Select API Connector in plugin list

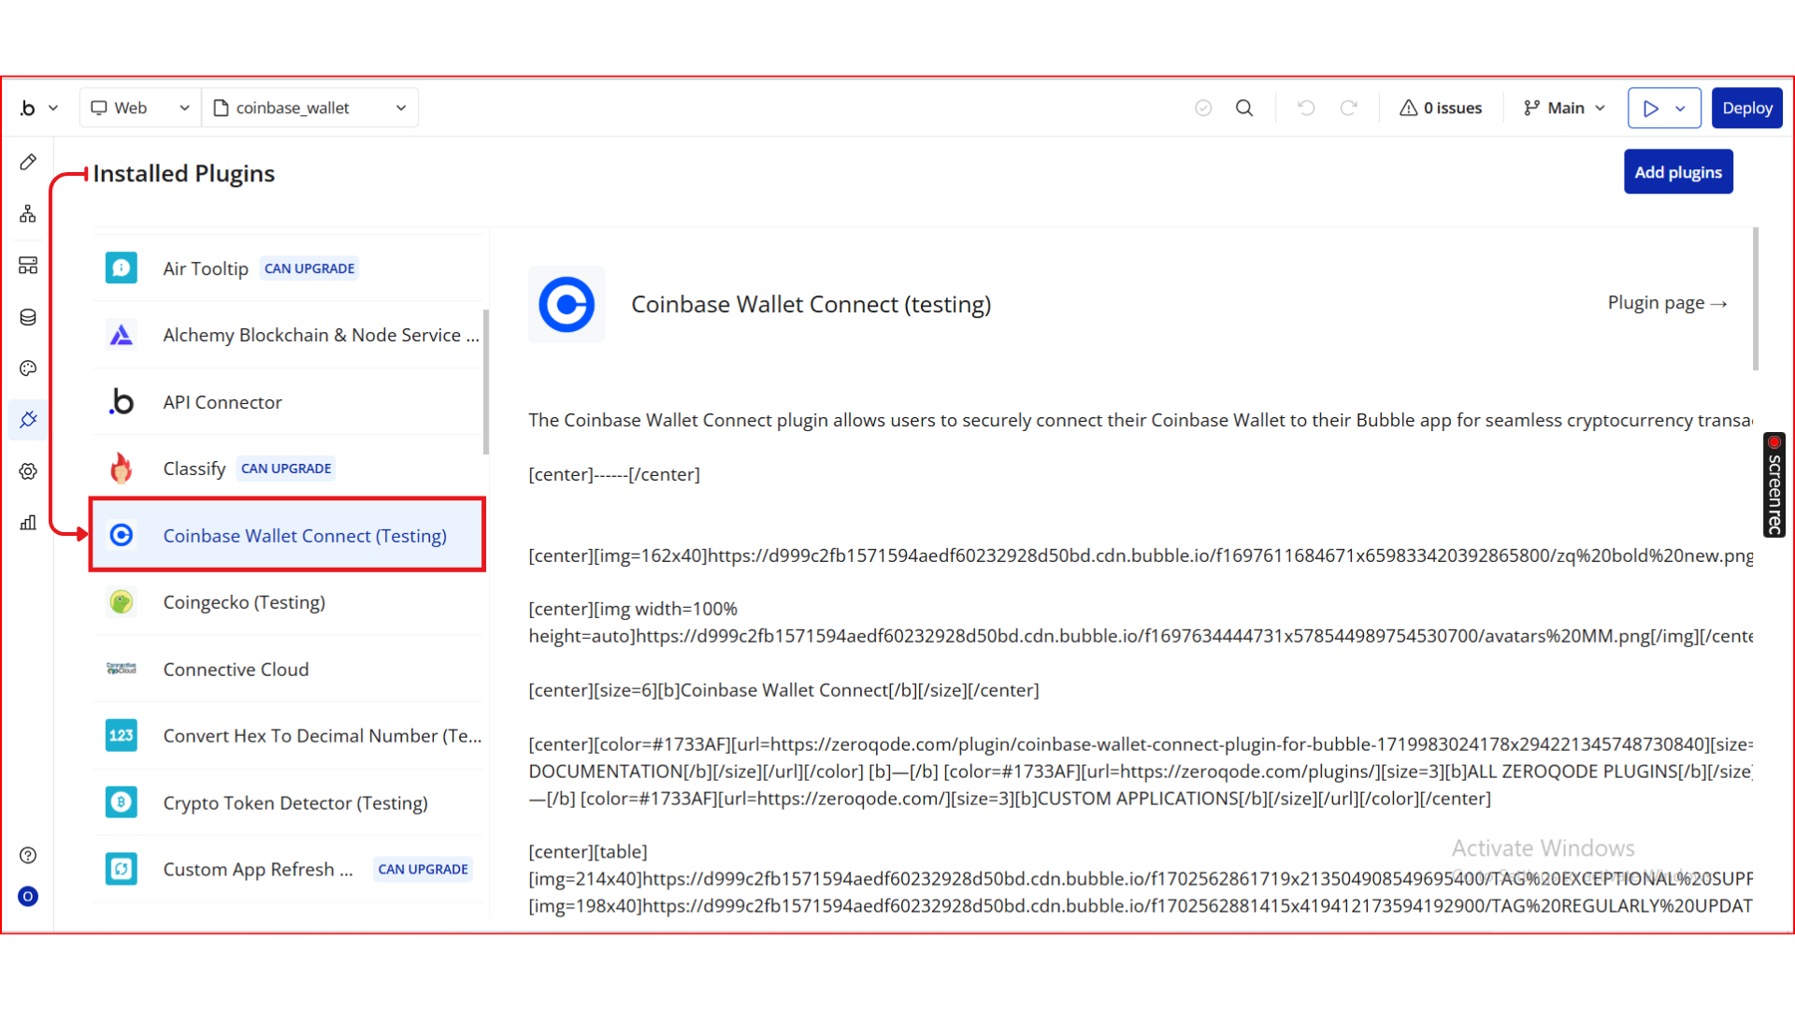[223, 402]
